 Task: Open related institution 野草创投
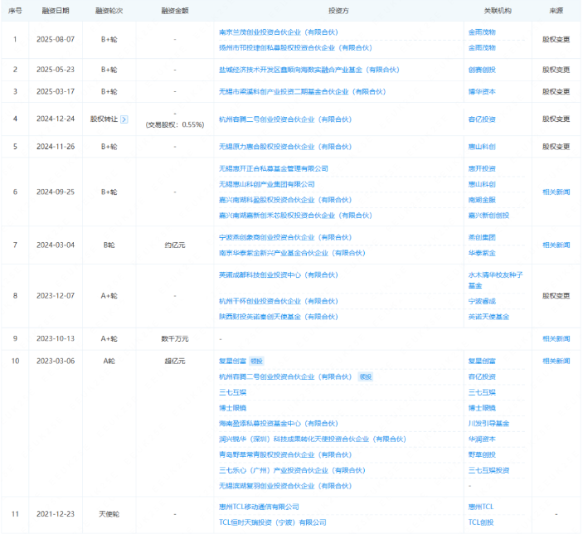click(482, 455)
